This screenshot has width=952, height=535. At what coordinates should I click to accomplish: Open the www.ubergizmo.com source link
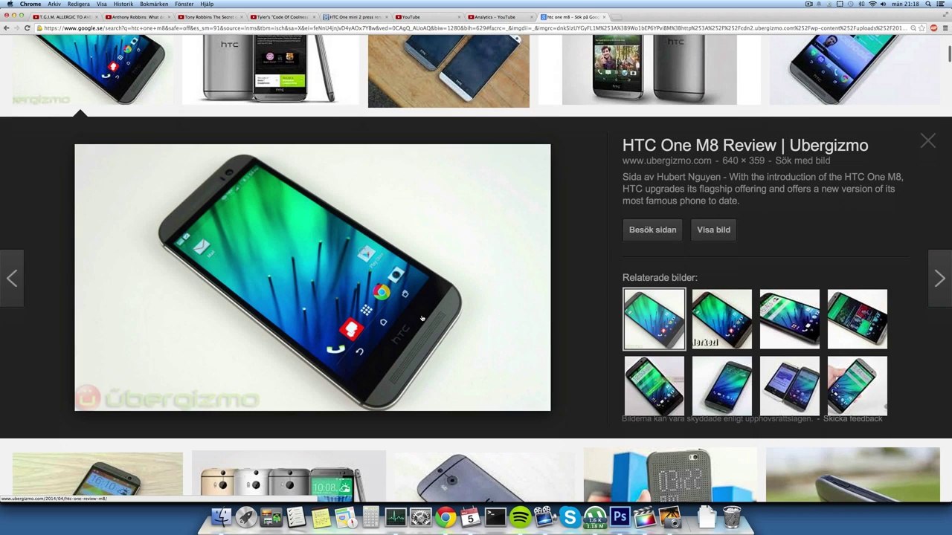666,160
